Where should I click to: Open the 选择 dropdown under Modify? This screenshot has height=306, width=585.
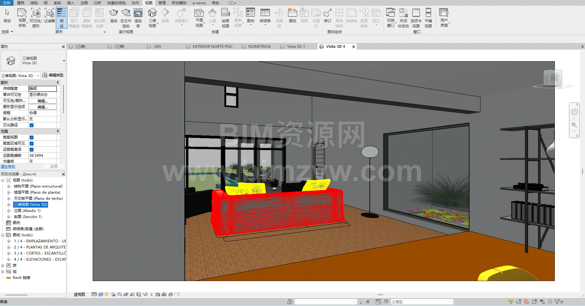(x=7, y=32)
